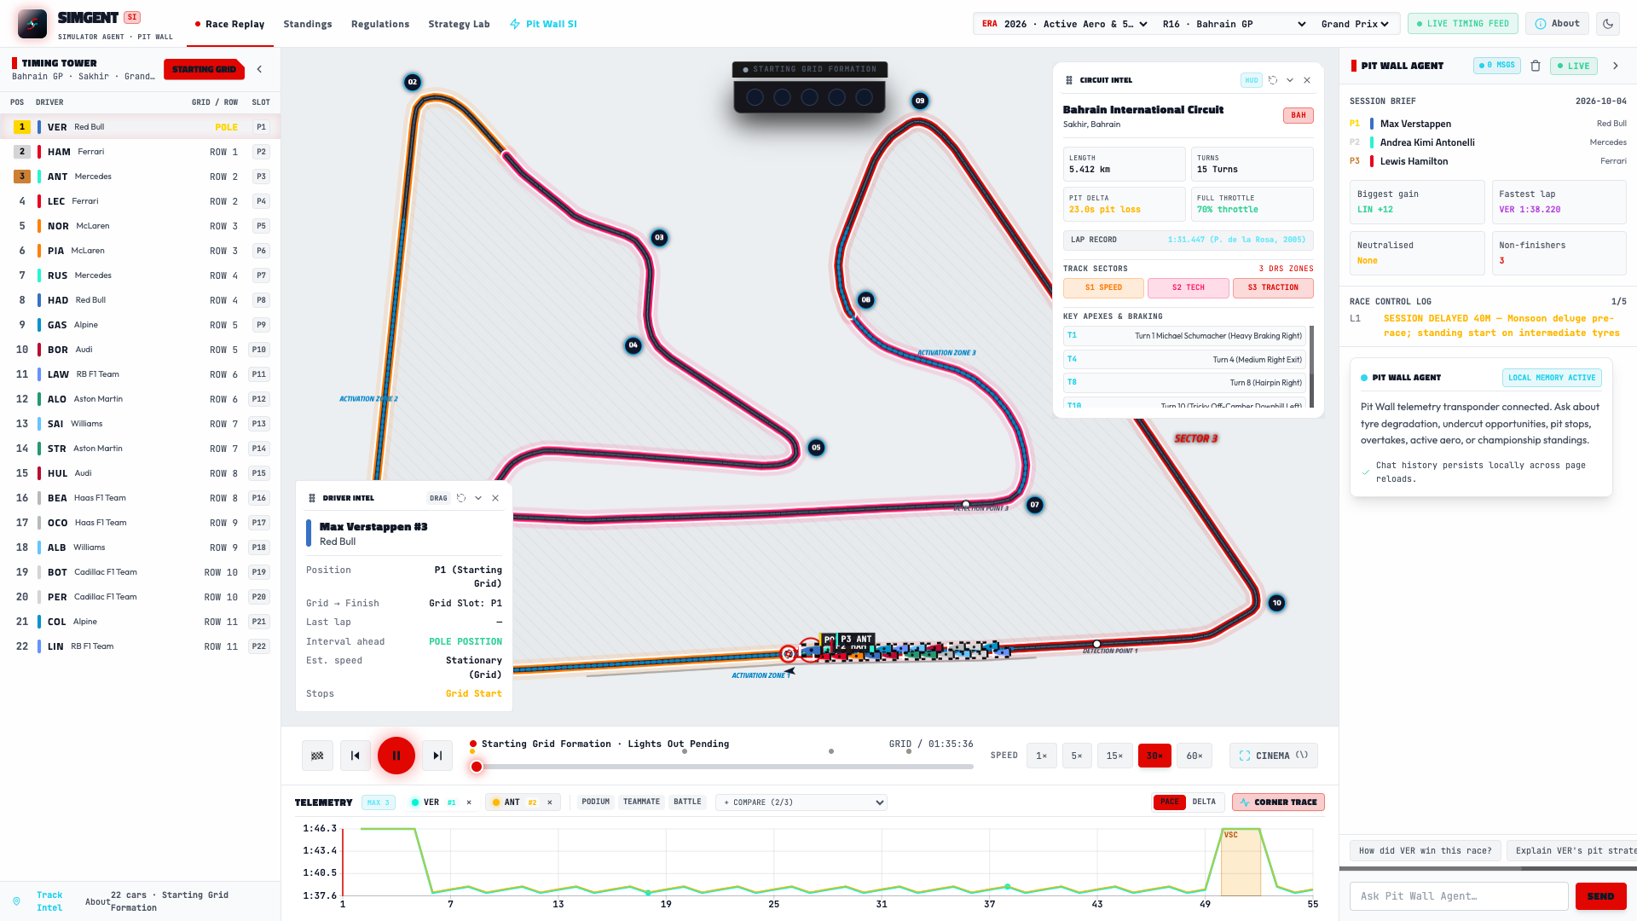Click the playback timeline scrubber handle
1637x921 pixels.
pyautogui.click(x=477, y=767)
